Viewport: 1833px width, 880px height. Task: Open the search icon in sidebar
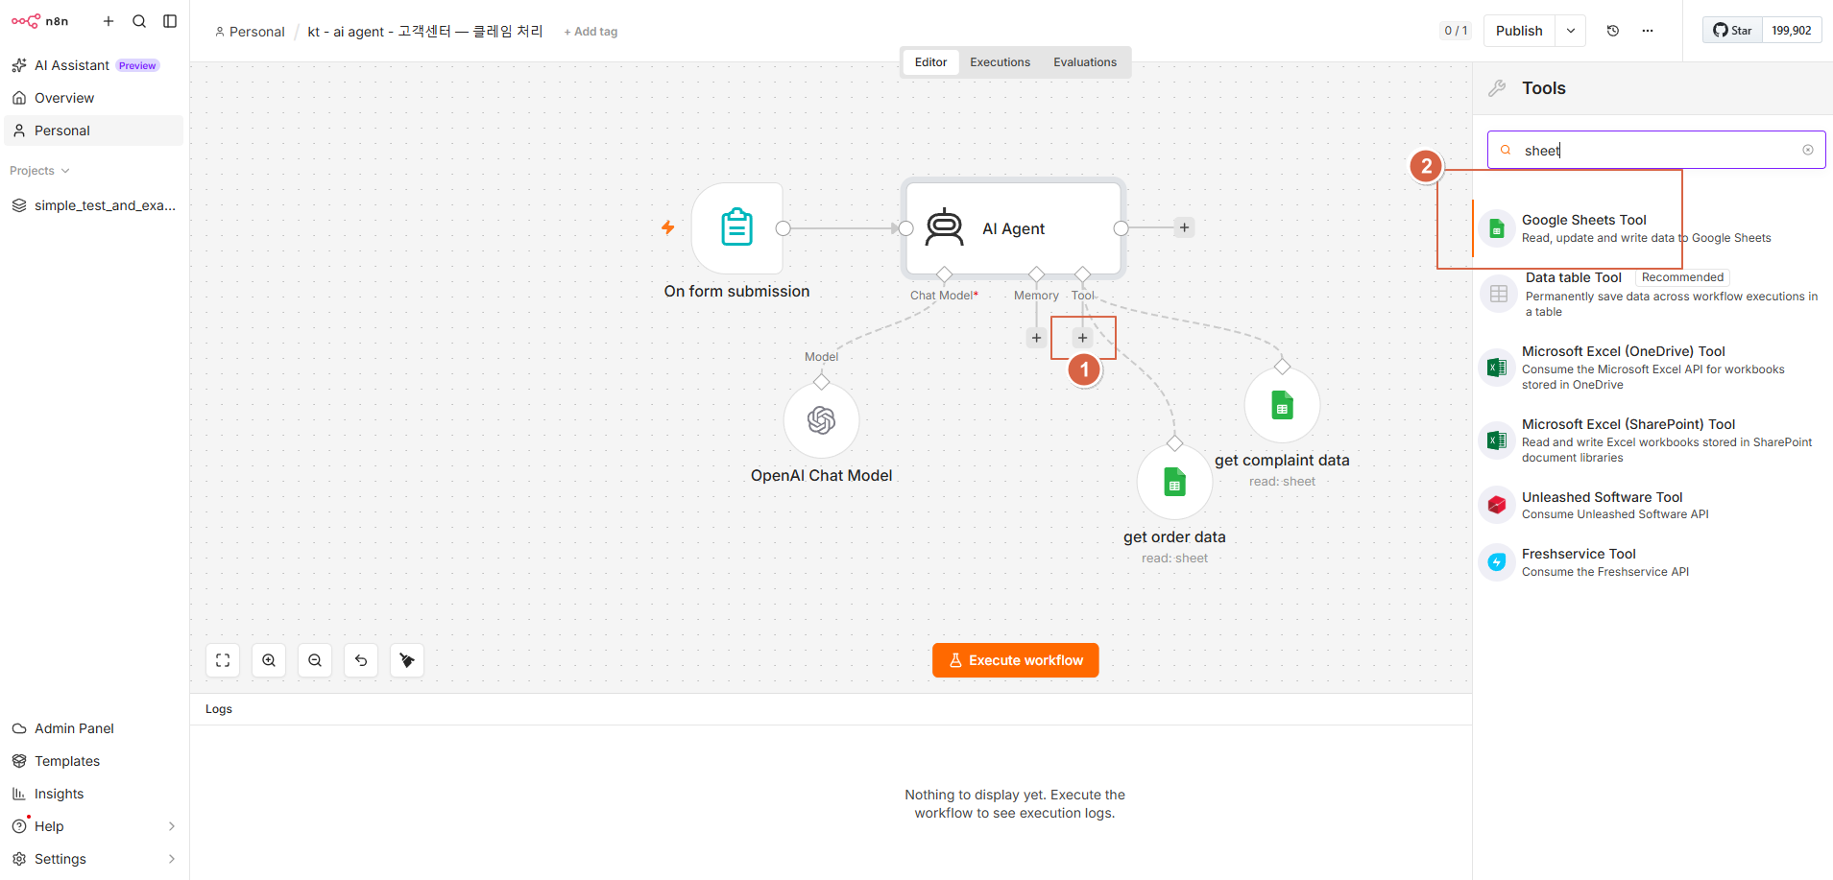[x=139, y=21]
